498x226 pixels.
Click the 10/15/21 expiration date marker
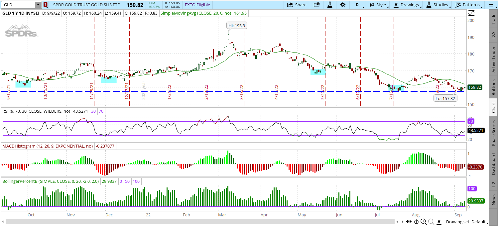(46, 91)
